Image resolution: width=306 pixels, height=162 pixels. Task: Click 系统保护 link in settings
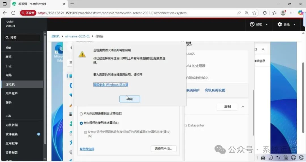point(193,90)
